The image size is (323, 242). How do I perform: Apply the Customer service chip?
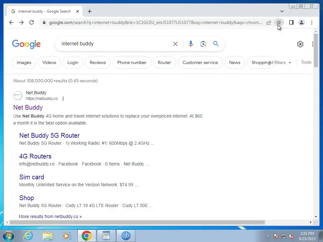click(x=200, y=62)
